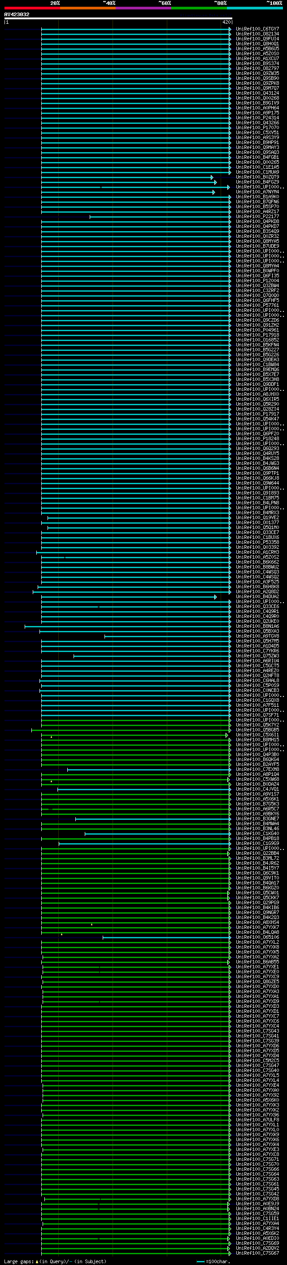Open hit UniRef100_Q9FUI4
The height and width of the screenshot is (1265, 287).
(257, 39)
